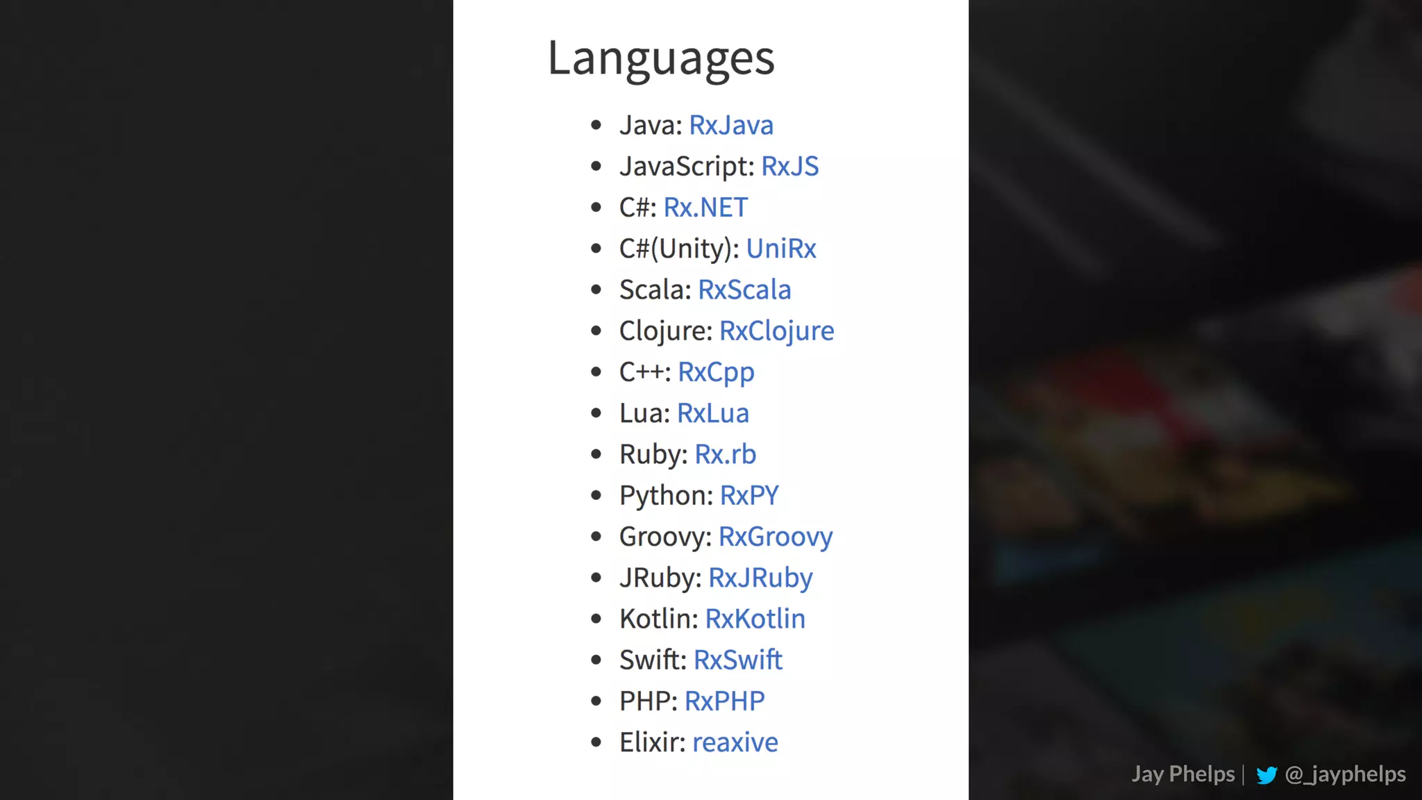Click the @_jayphelps Twitter handle
Image resolution: width=1422 pixels, height=800 pixels.
coord(1345,774)
